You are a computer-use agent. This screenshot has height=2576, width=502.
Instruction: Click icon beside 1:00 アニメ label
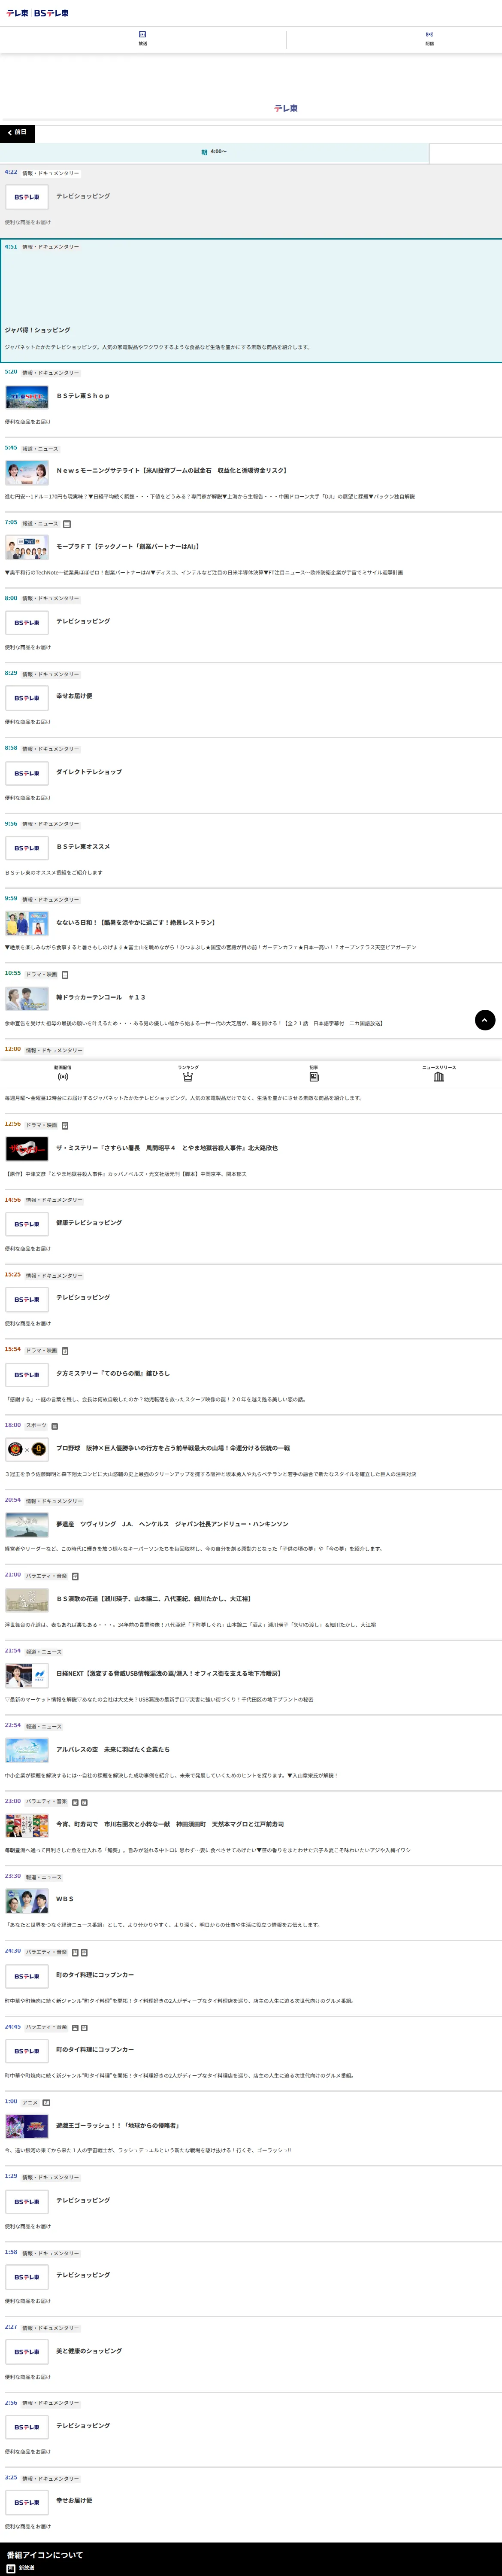point(46,2102)
